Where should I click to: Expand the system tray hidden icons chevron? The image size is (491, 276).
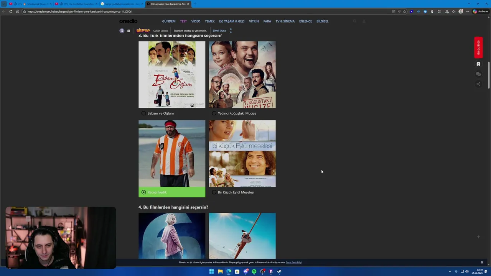coord(450,271)
